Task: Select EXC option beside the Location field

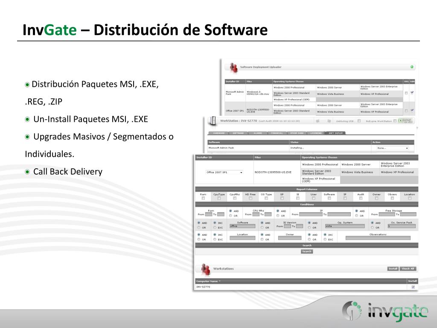Action: click(x=215, y=239)
